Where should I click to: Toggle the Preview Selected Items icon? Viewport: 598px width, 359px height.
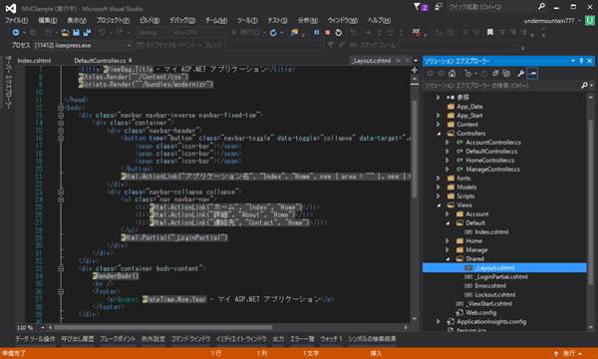pos(532,73)
